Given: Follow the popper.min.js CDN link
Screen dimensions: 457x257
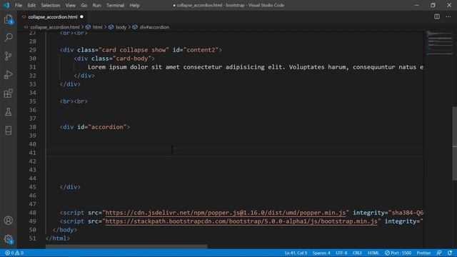Looking at the screenshot, I should point(226,213).
